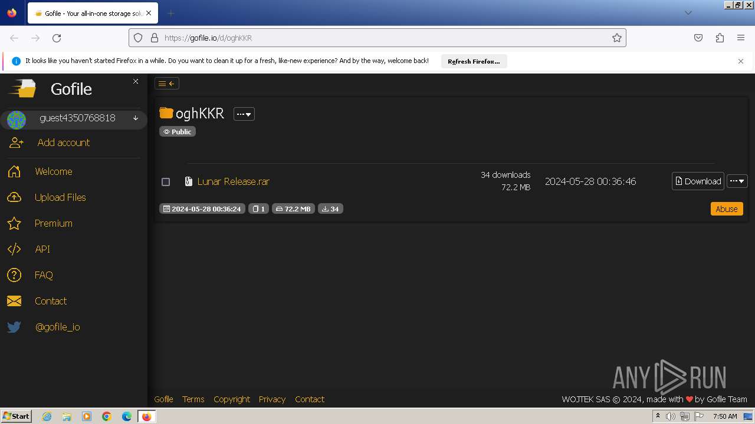Open Upload Files in sidebar
The image size is (755, 424).
60,197
